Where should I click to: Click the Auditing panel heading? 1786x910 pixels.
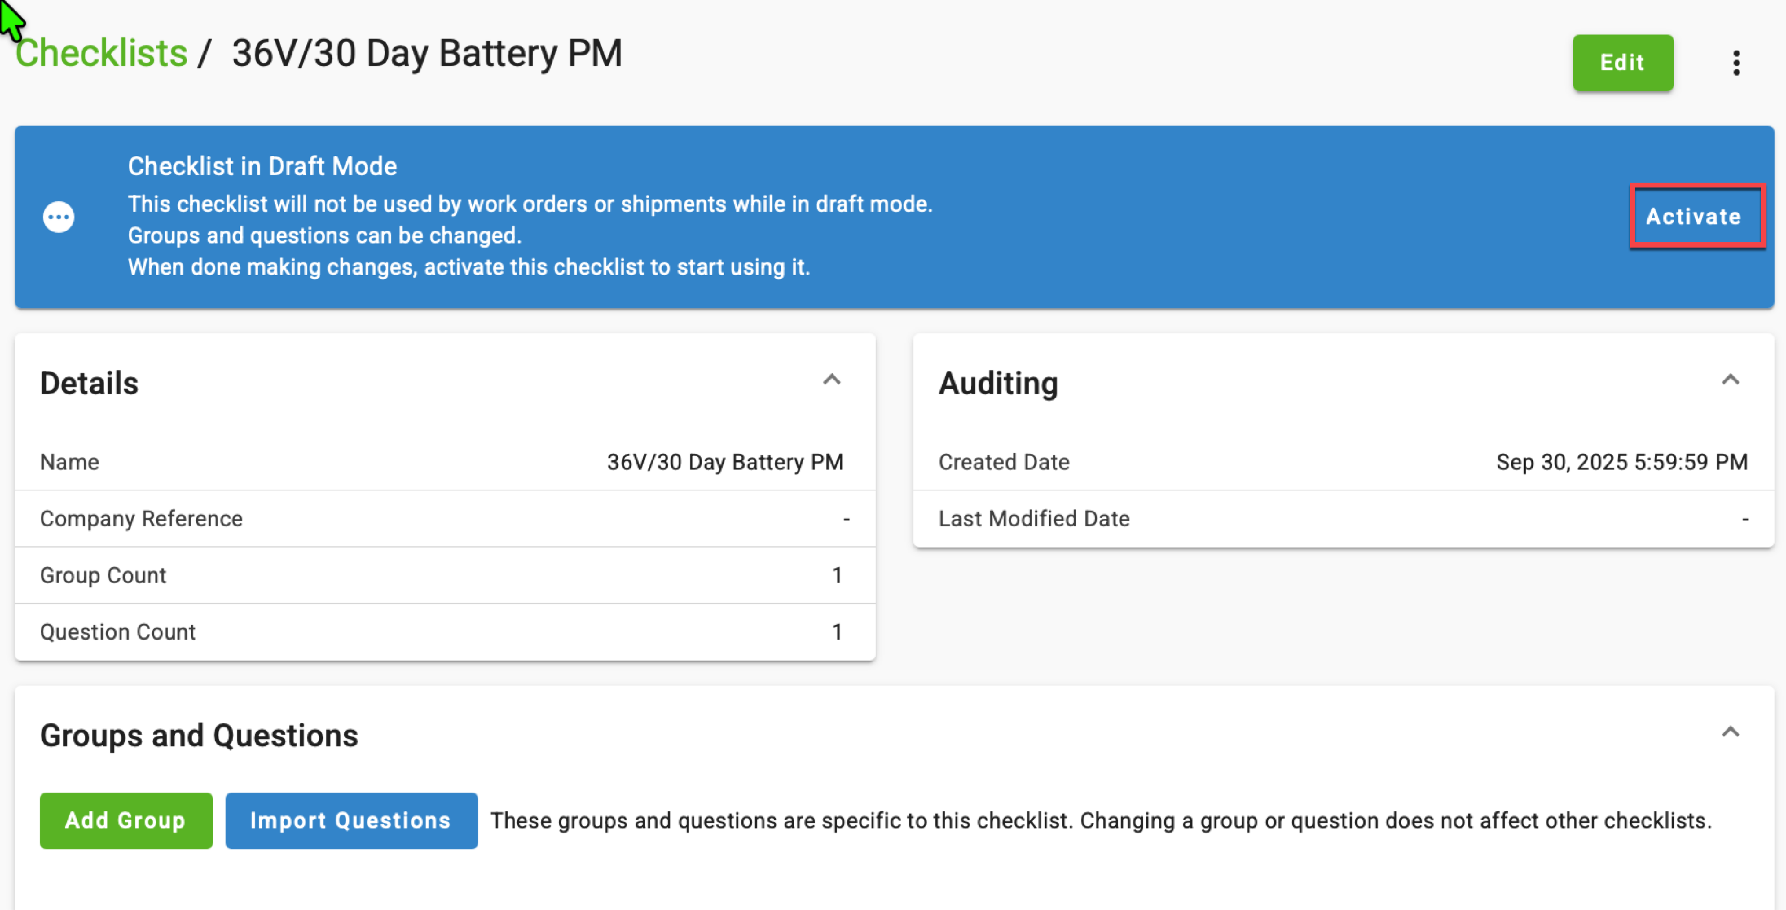point(998,383)
